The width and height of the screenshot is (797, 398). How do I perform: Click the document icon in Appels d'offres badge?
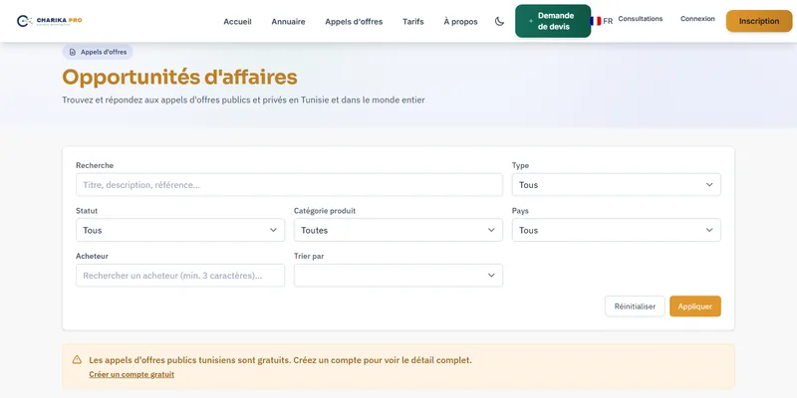(73, 52)
